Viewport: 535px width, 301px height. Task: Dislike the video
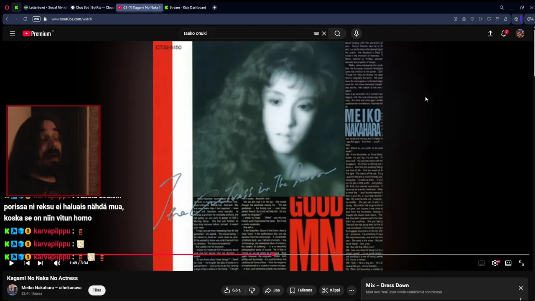pos(252,290)
